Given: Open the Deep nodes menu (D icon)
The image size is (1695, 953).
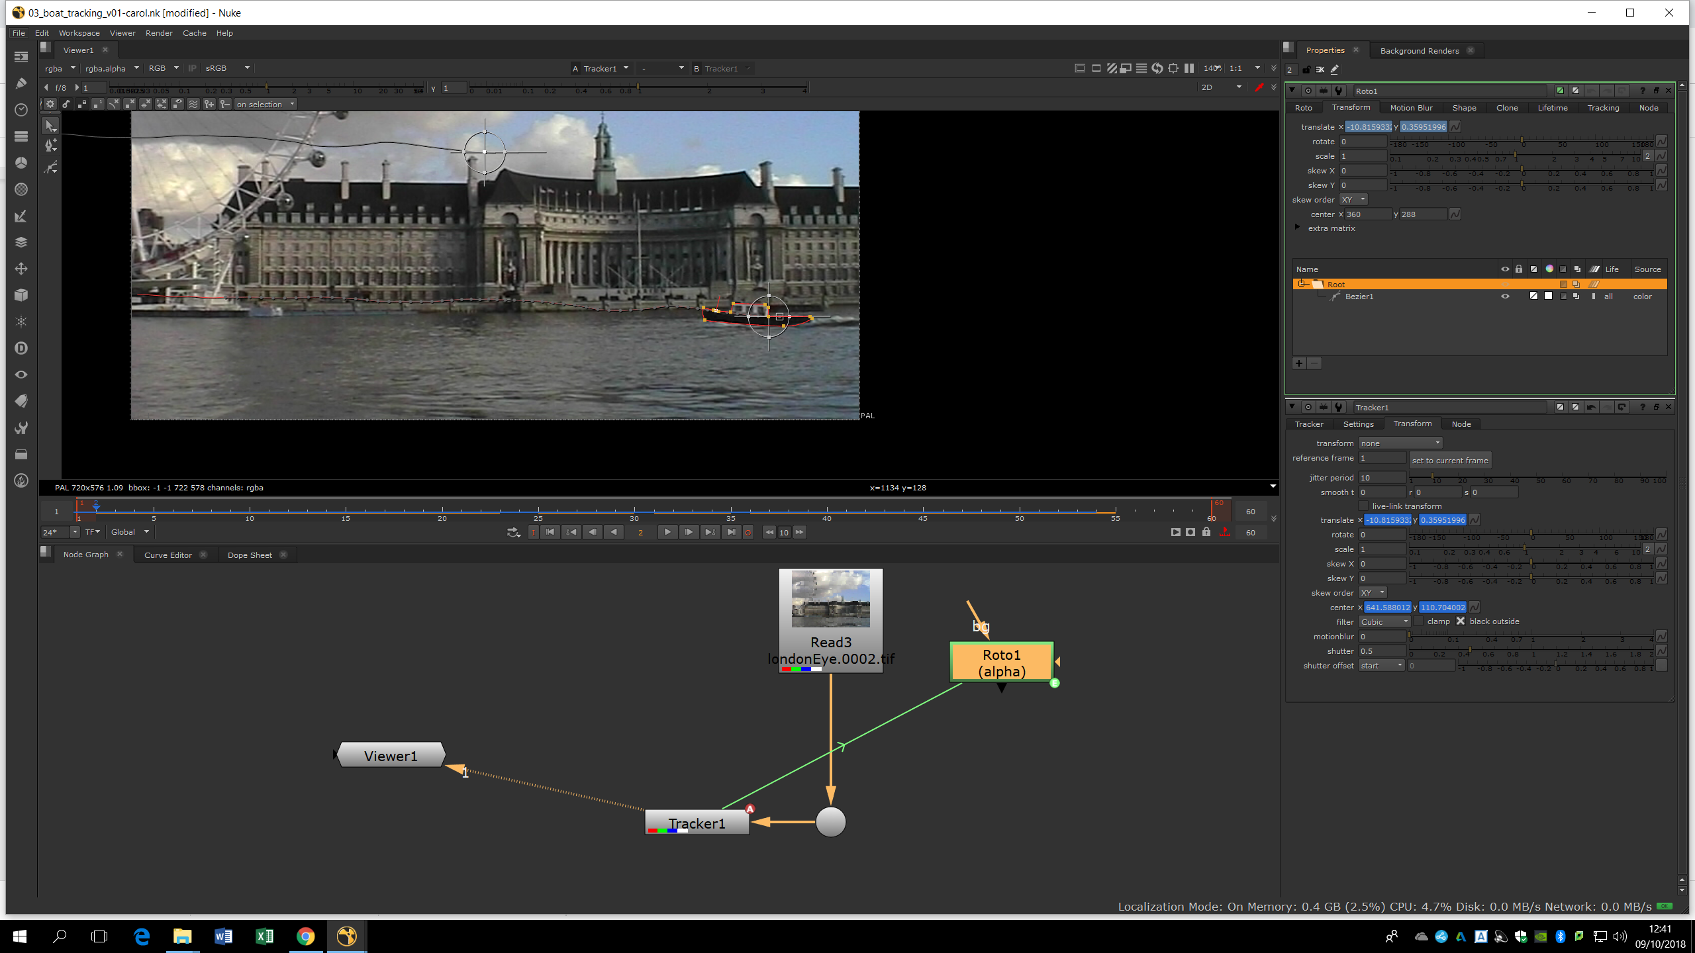Looking at the screenshot, I should 21,348.
